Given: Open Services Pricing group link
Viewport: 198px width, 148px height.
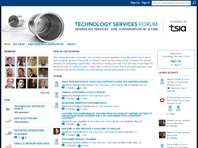Looking at the screenshot, I should coord(26,118).
